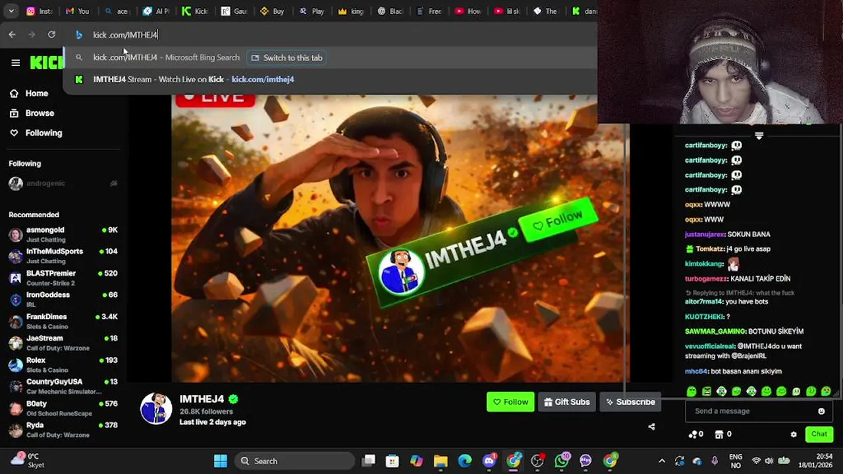Open WhatsApp from taskbar
Image resolution: width=843 pixels, height=474 pixels.
(x=562, y=461)
